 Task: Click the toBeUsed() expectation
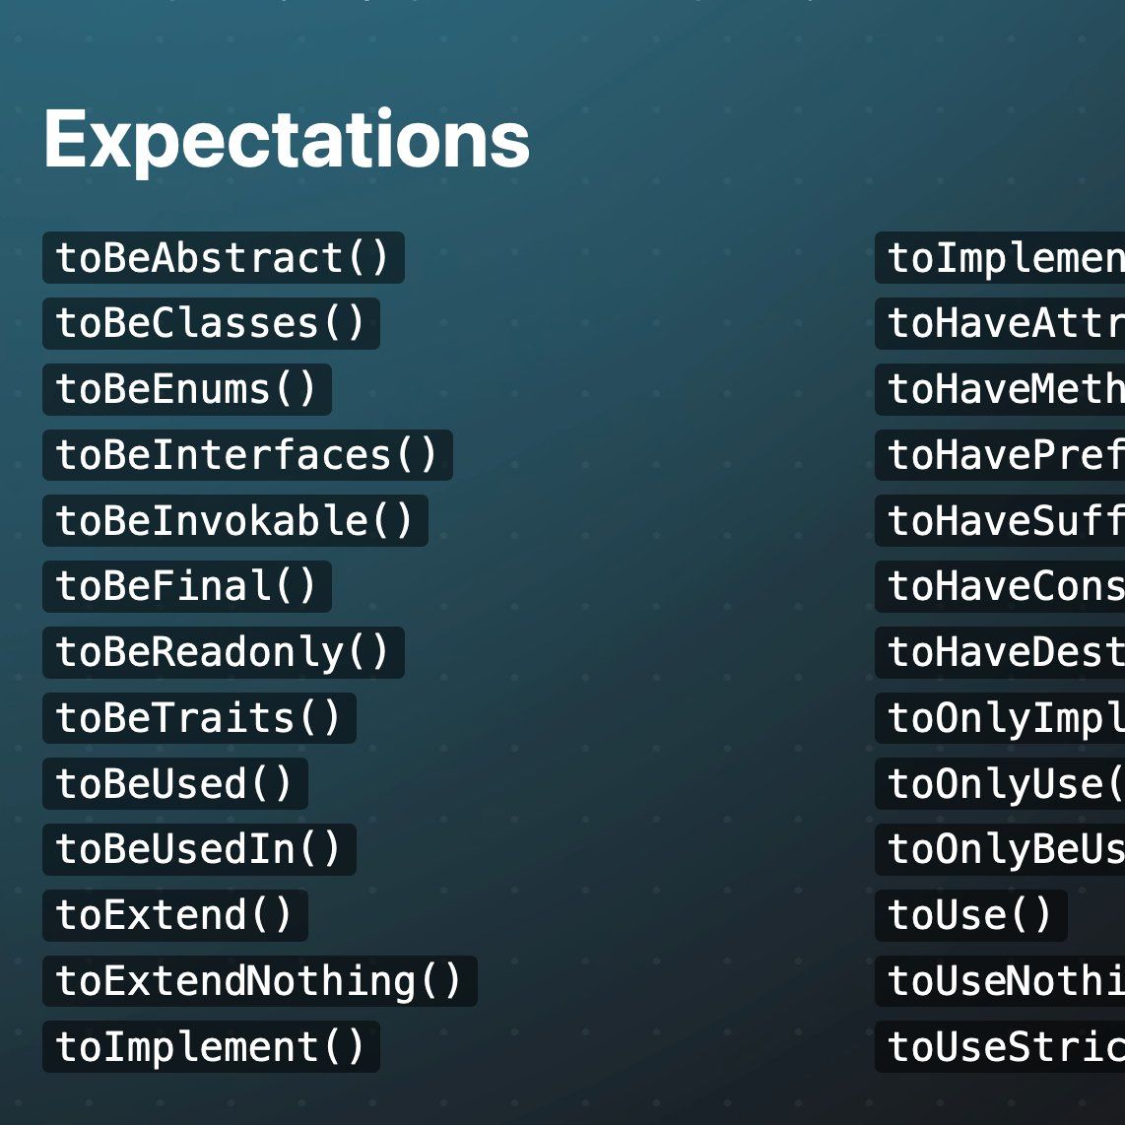click(x=175, y=783)
